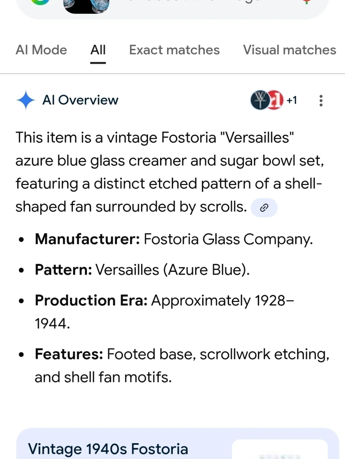Click the blue AI Overview sparkle icon
The height and width of the screenshot is (459, 345).
pyautogui.click(x=26, y=100)
